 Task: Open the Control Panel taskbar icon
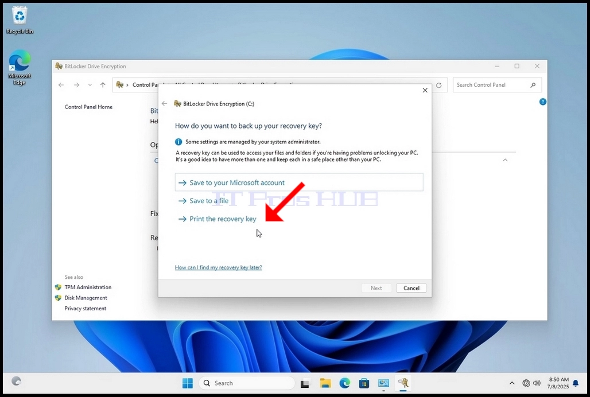[383, 383]
